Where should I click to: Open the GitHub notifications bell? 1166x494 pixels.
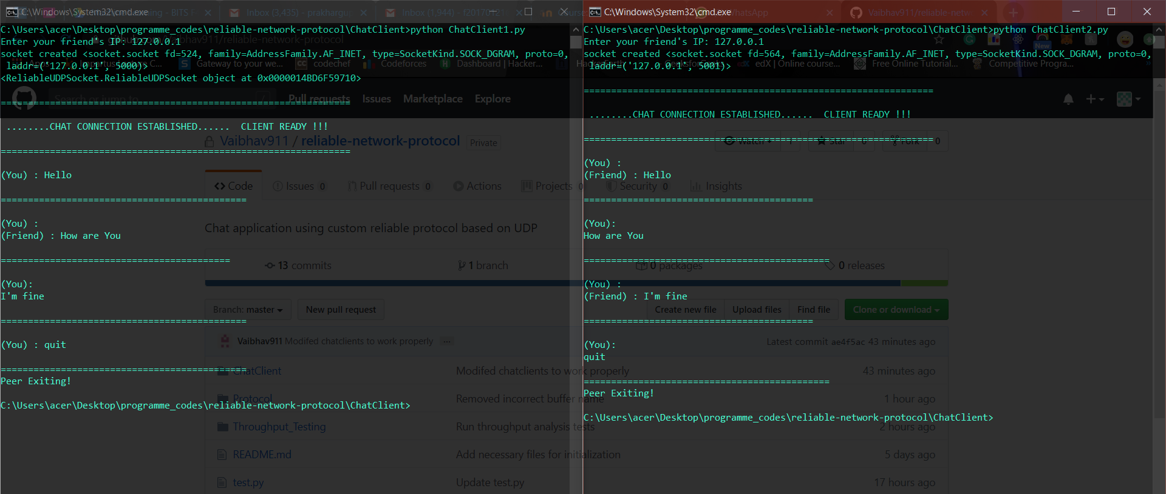1068,99
